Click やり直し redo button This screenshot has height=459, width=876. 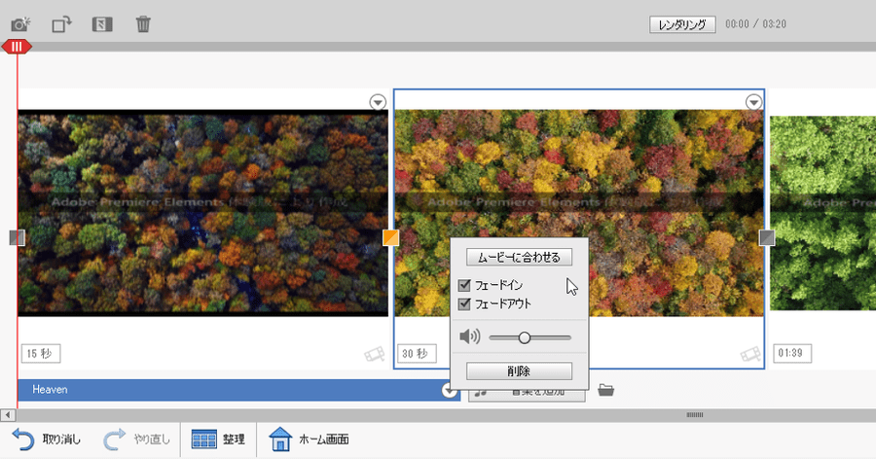[137, 440]
